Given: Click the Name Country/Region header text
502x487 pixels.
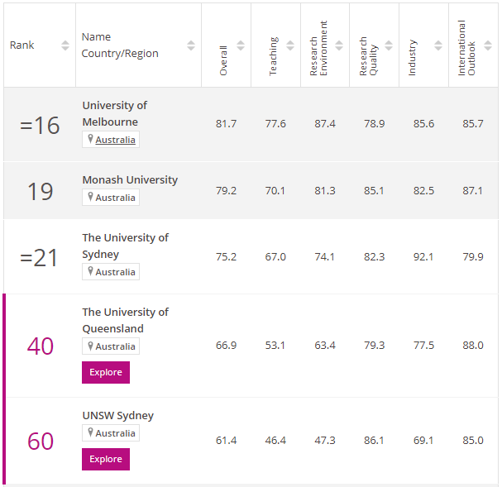Looking at the screenshot, I should (x=120, y=45).
